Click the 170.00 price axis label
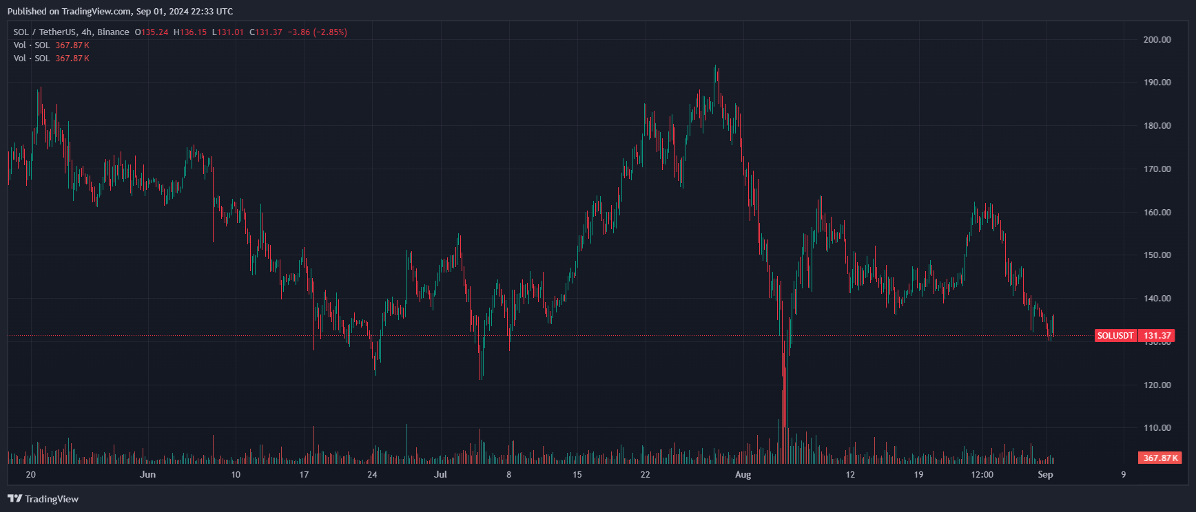 pyautogui.click(x=1157, y=169)
